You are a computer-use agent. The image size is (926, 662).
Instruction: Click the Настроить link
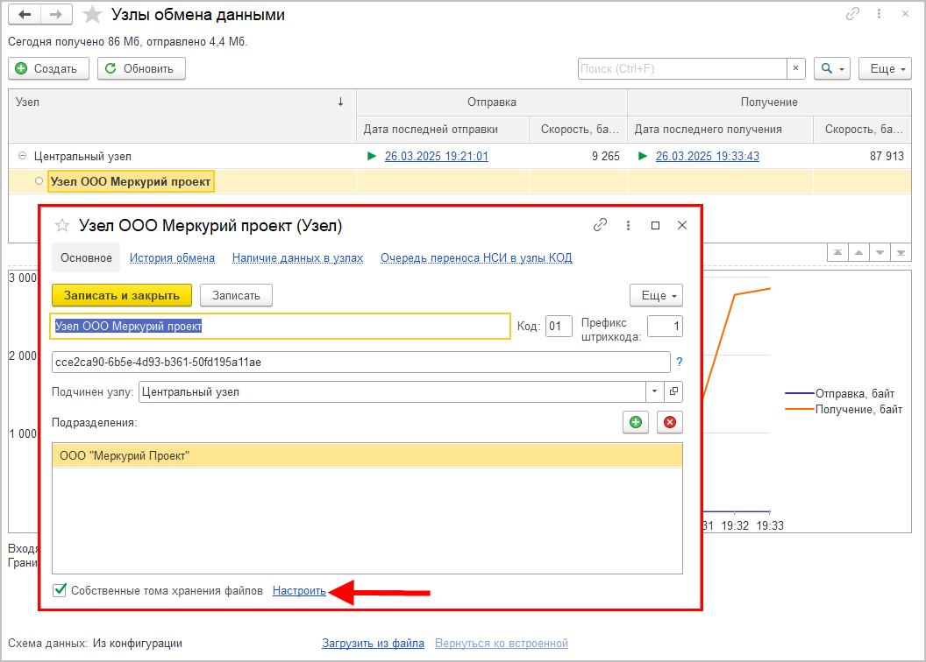pos(299,591)
